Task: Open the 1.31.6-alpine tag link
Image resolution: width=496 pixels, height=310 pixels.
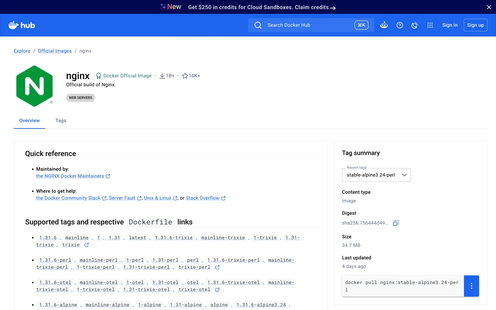Action: [x=58, y=305]
